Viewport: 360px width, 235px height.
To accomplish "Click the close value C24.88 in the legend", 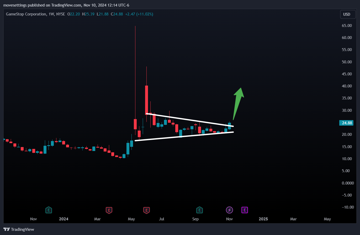I will [x=117, y=14].
